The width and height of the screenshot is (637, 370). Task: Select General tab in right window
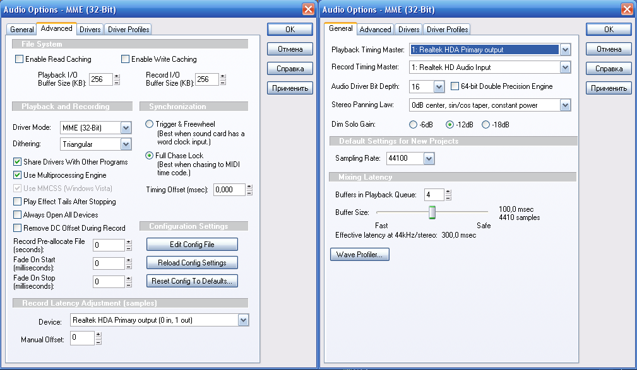click(340, 28)
